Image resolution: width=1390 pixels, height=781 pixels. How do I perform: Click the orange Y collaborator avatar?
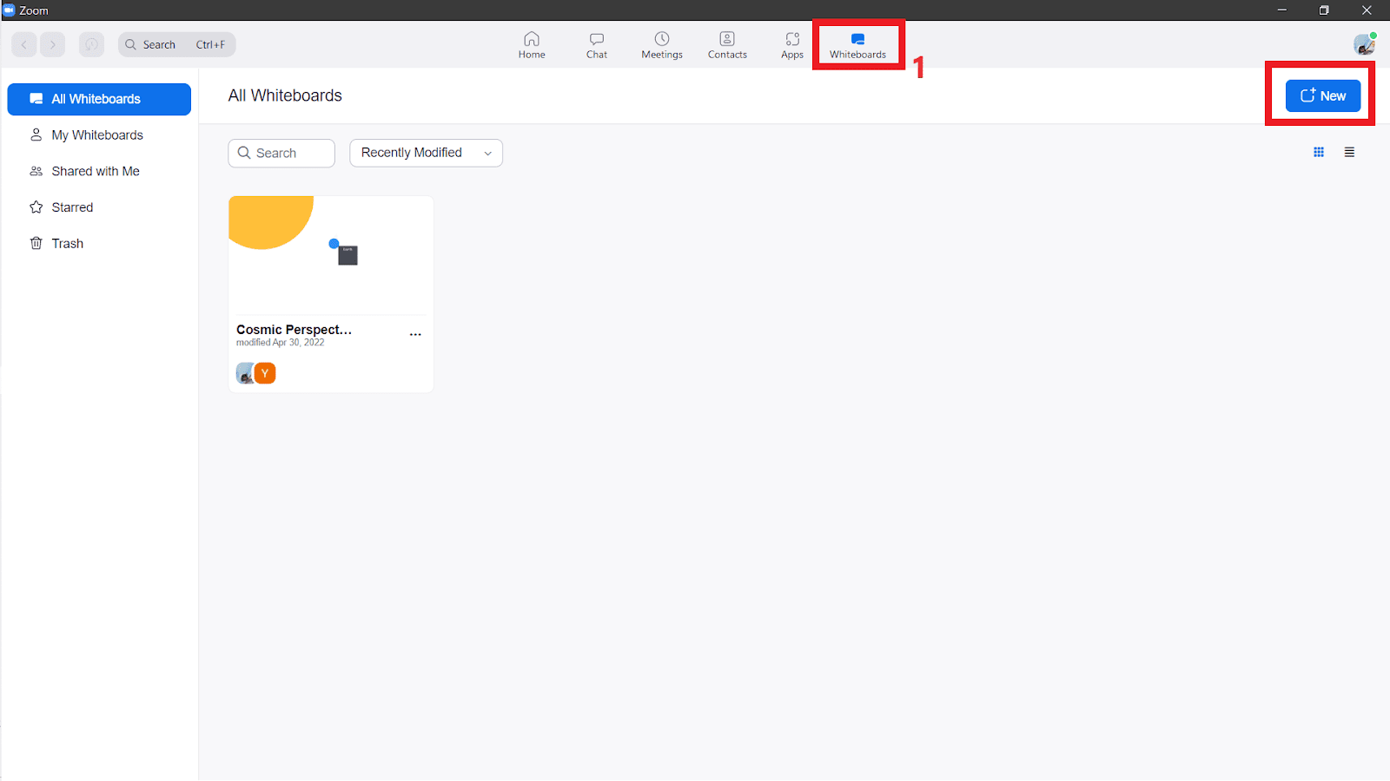265,372
